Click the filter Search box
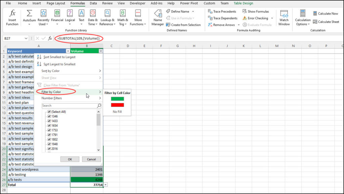Image resolution: width=344 pixels, height=194 pixels. click(x=69, y=106)
